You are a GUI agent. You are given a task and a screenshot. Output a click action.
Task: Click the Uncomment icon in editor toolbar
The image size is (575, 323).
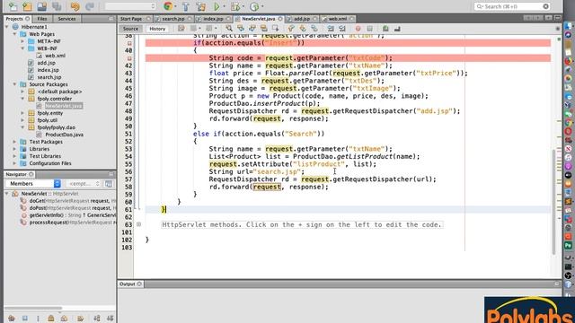tap(397, 28)
